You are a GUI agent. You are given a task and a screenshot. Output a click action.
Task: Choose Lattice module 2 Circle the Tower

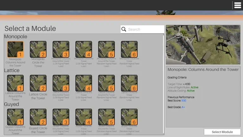point(38,83)
